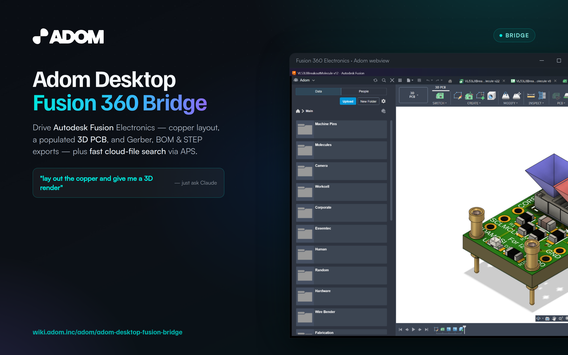
Task: Jump to the timeline start
Action: (x=400, y=329)
